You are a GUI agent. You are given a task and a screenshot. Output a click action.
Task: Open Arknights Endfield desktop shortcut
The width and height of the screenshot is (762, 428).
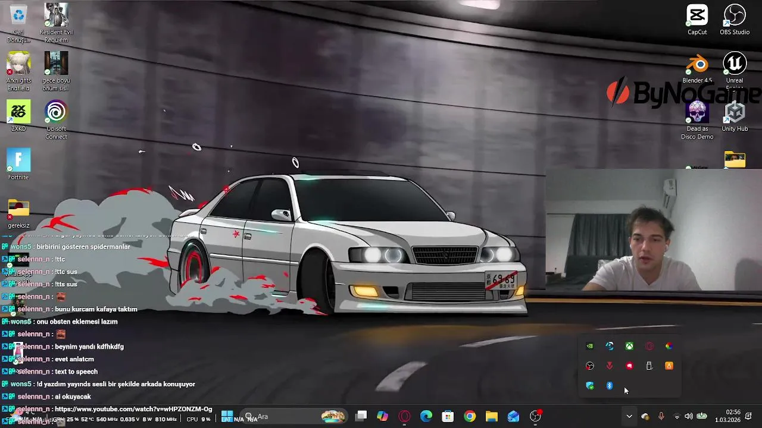coord(18,71)
